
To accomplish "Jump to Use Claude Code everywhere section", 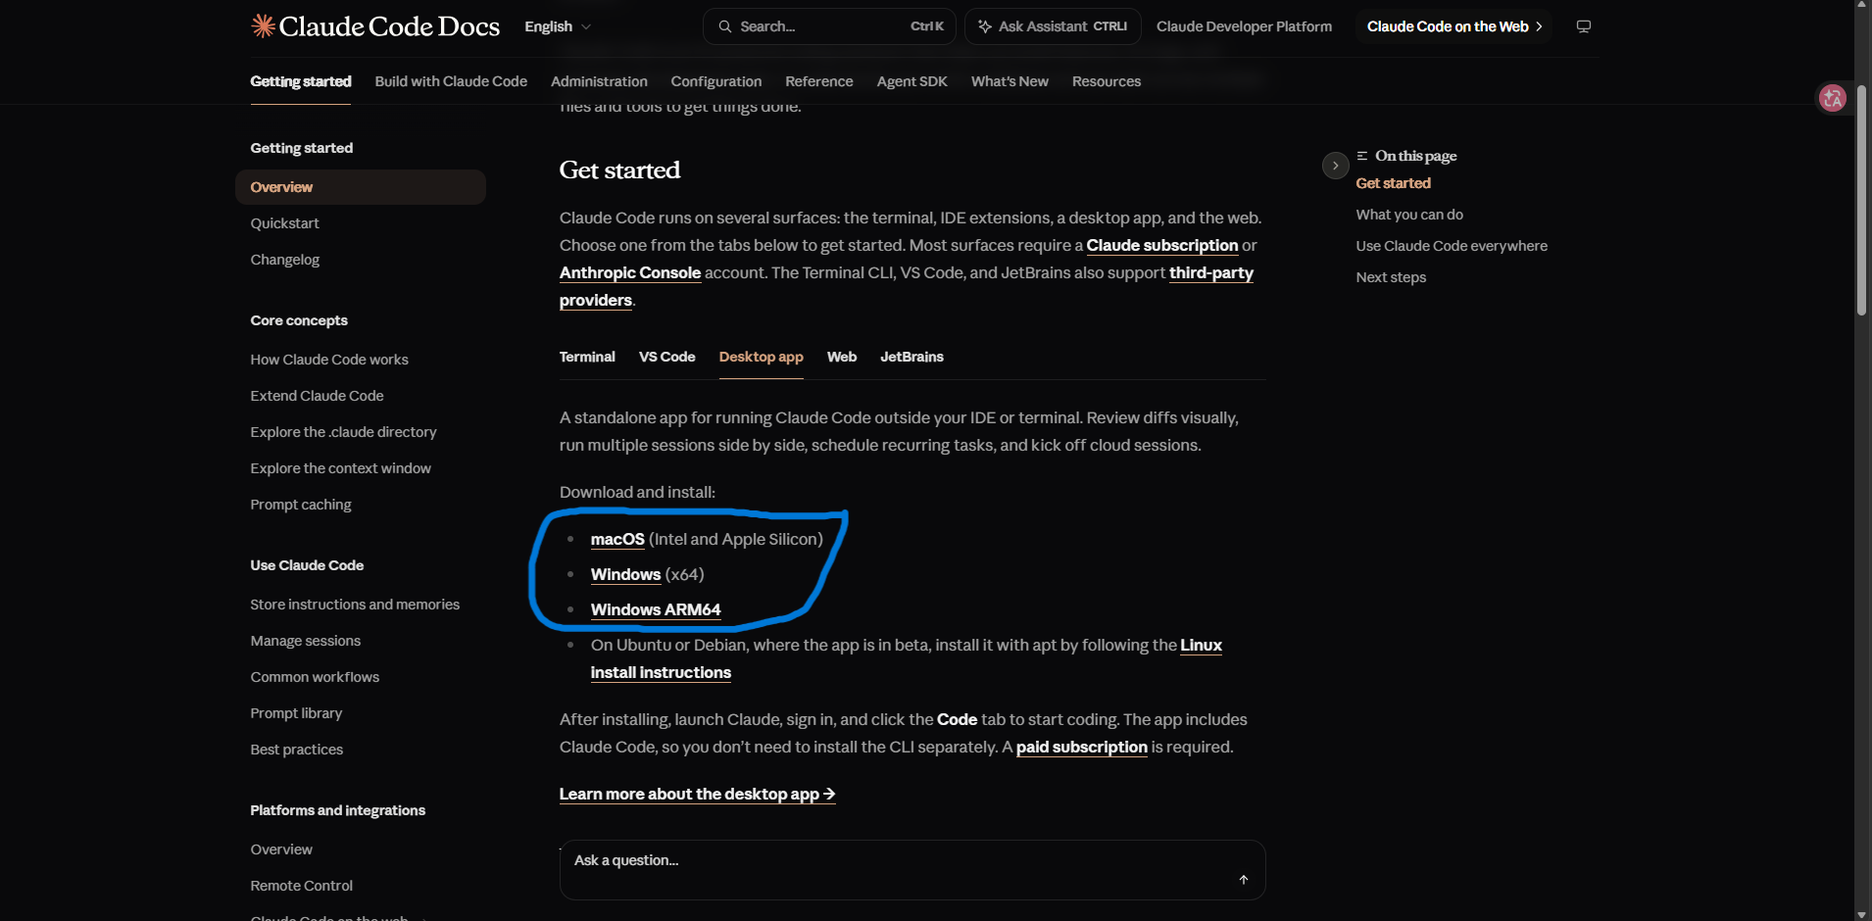I will tap(1452, 246).
